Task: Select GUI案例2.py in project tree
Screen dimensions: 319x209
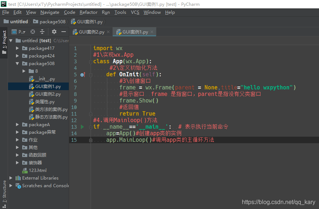Action: pos(45,94)
